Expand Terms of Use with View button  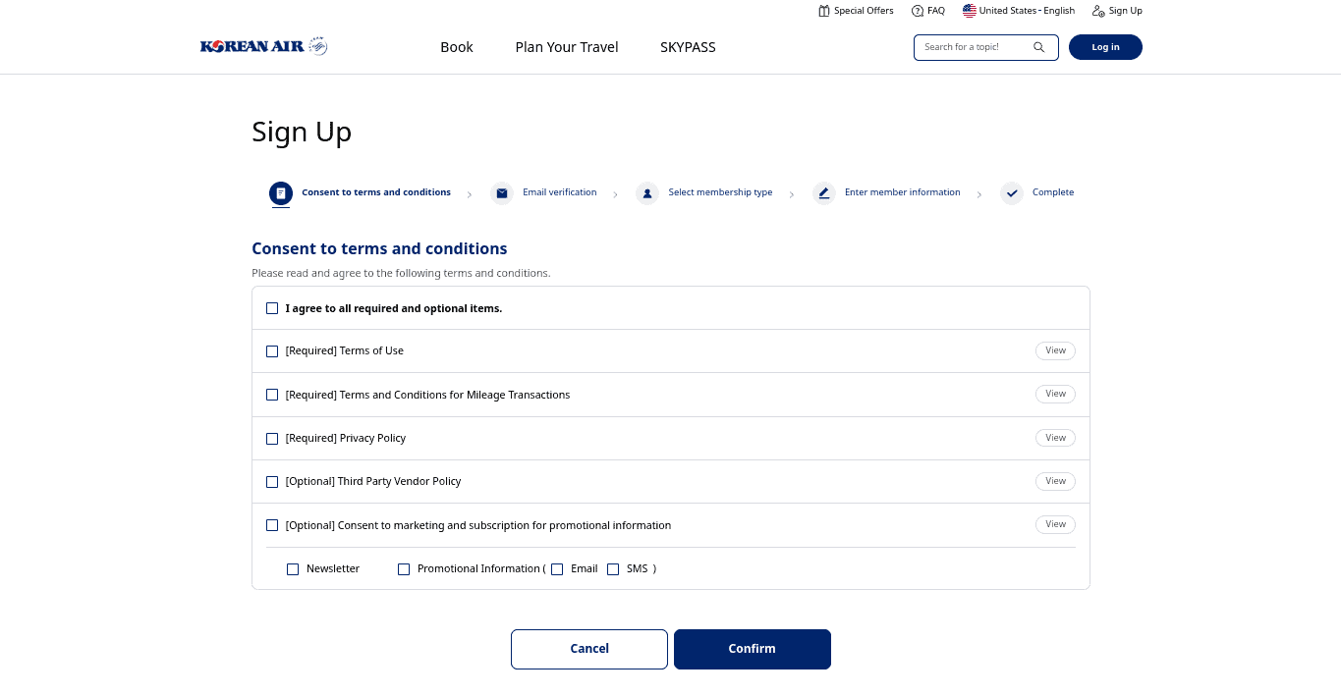(1055, 350)
